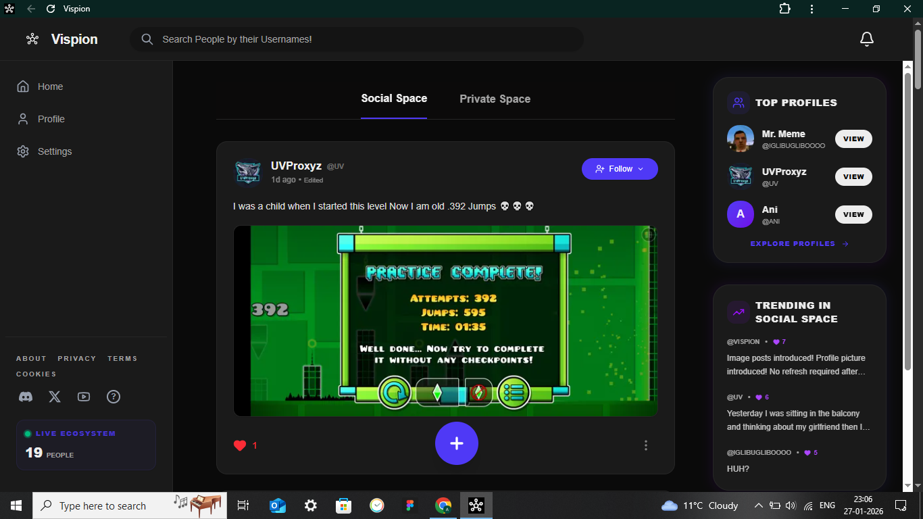Open the weather widget 11°C Cloudy
This screenshot has height=519, width=923.
699,505
